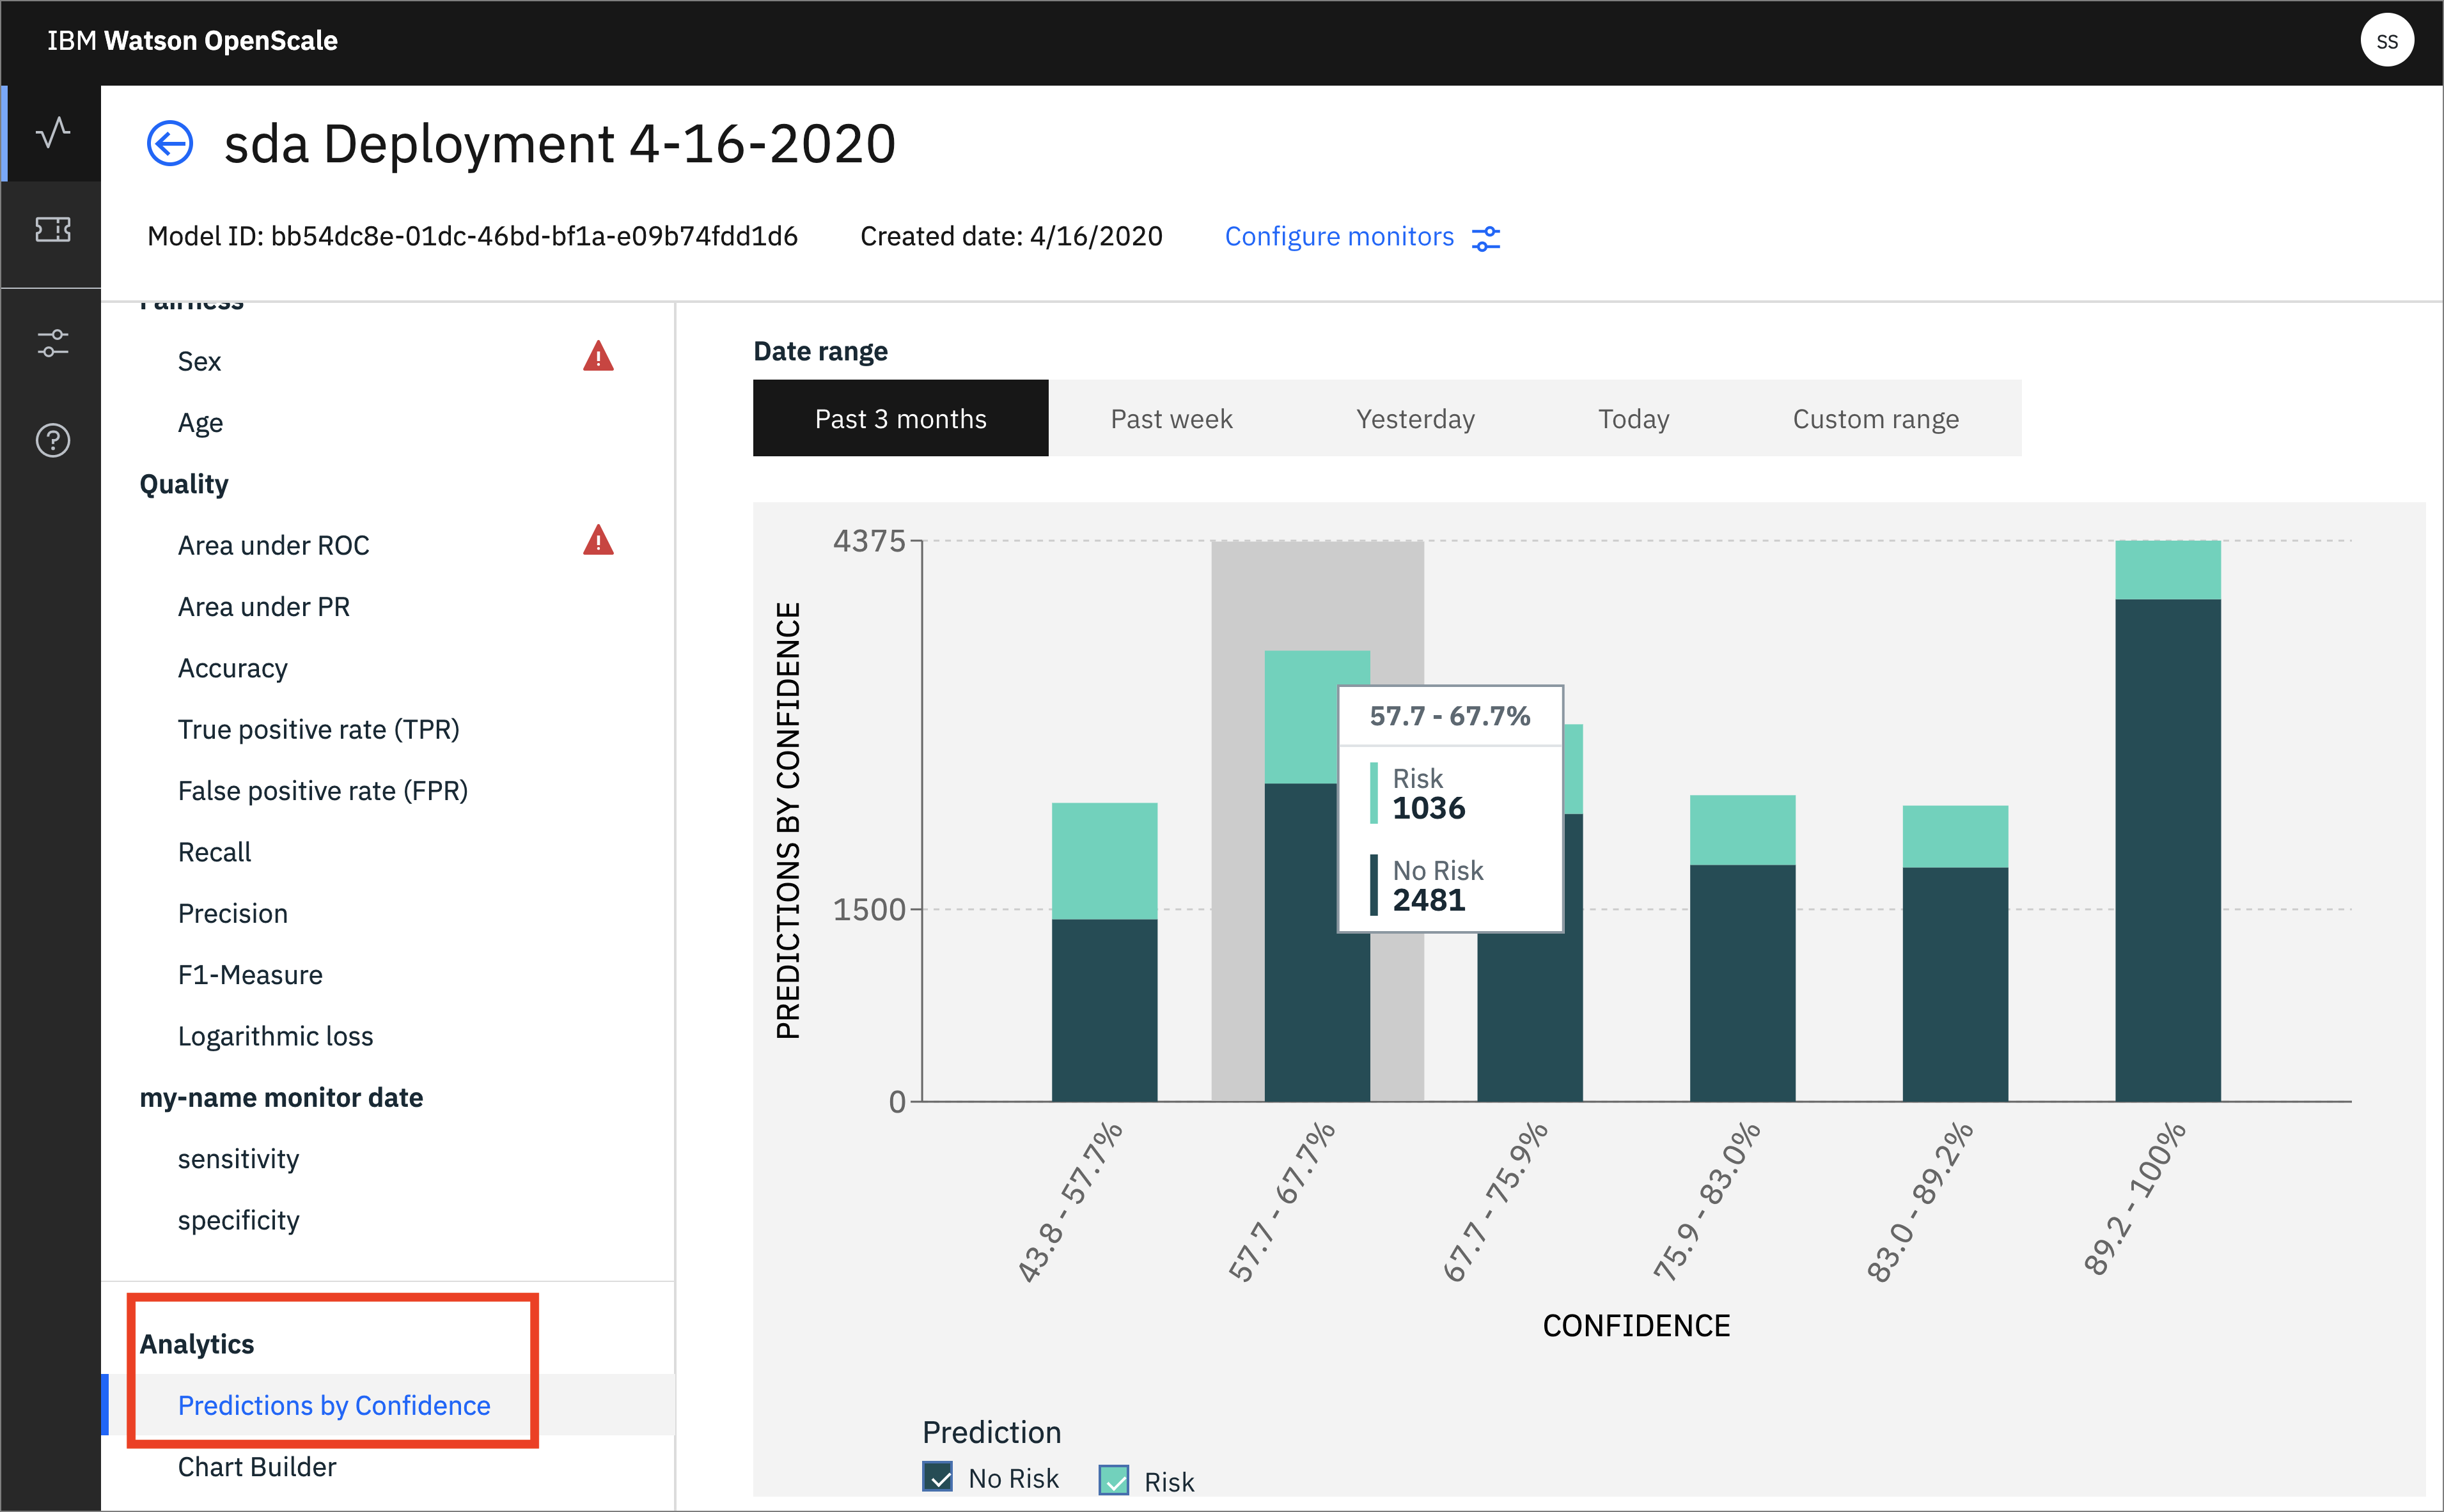Click the Area under ROC alert icon
This screenshot has width=2444, height=1512.
(599, 541)
